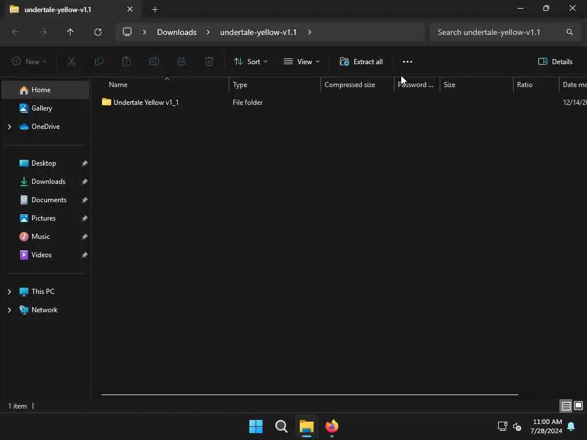The width and height of the screenshot is (587, 440).
Task: Open taskbar Search
Action: (x=281, y=426)
